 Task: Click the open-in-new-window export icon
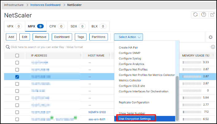tap(212, 15)
